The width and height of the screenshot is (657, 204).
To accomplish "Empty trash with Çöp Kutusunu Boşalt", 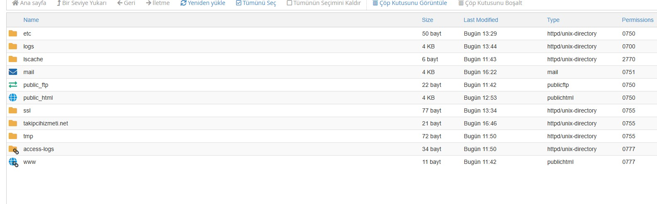I will tap(490, 3).
